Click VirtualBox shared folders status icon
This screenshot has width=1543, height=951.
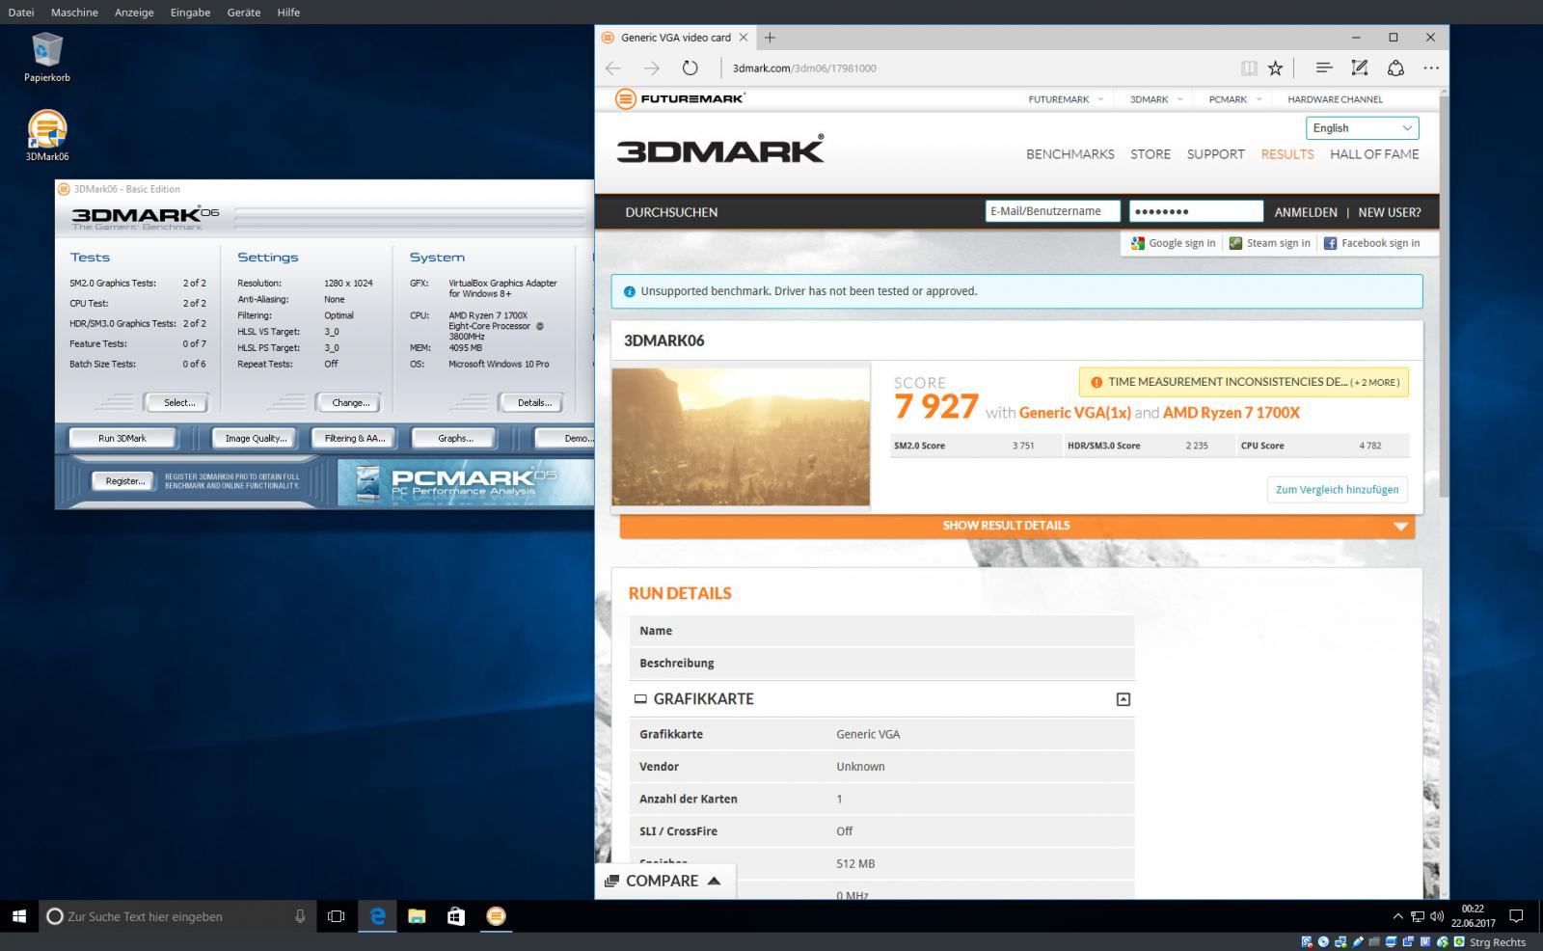1375,942
